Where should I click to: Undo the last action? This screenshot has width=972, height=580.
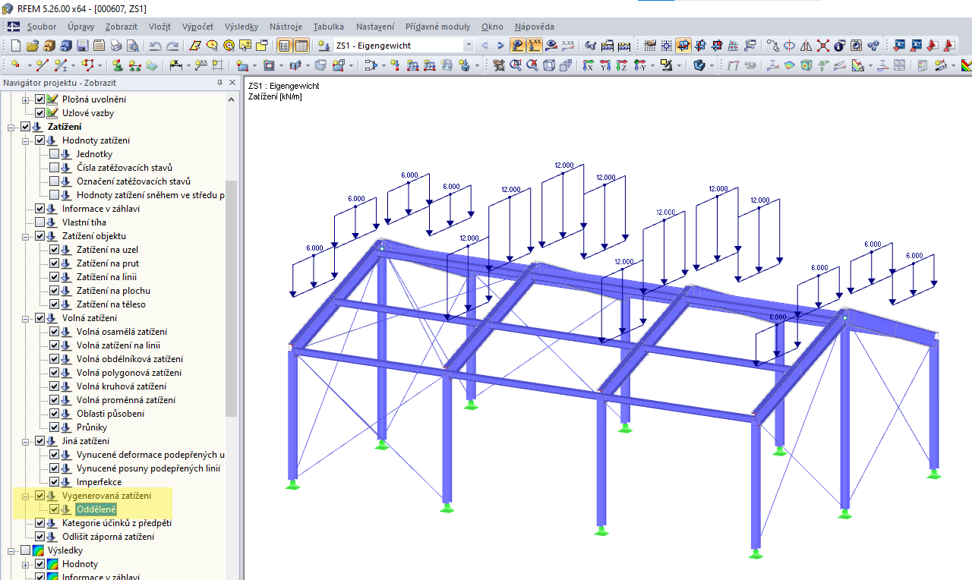(x=156, y=46)
